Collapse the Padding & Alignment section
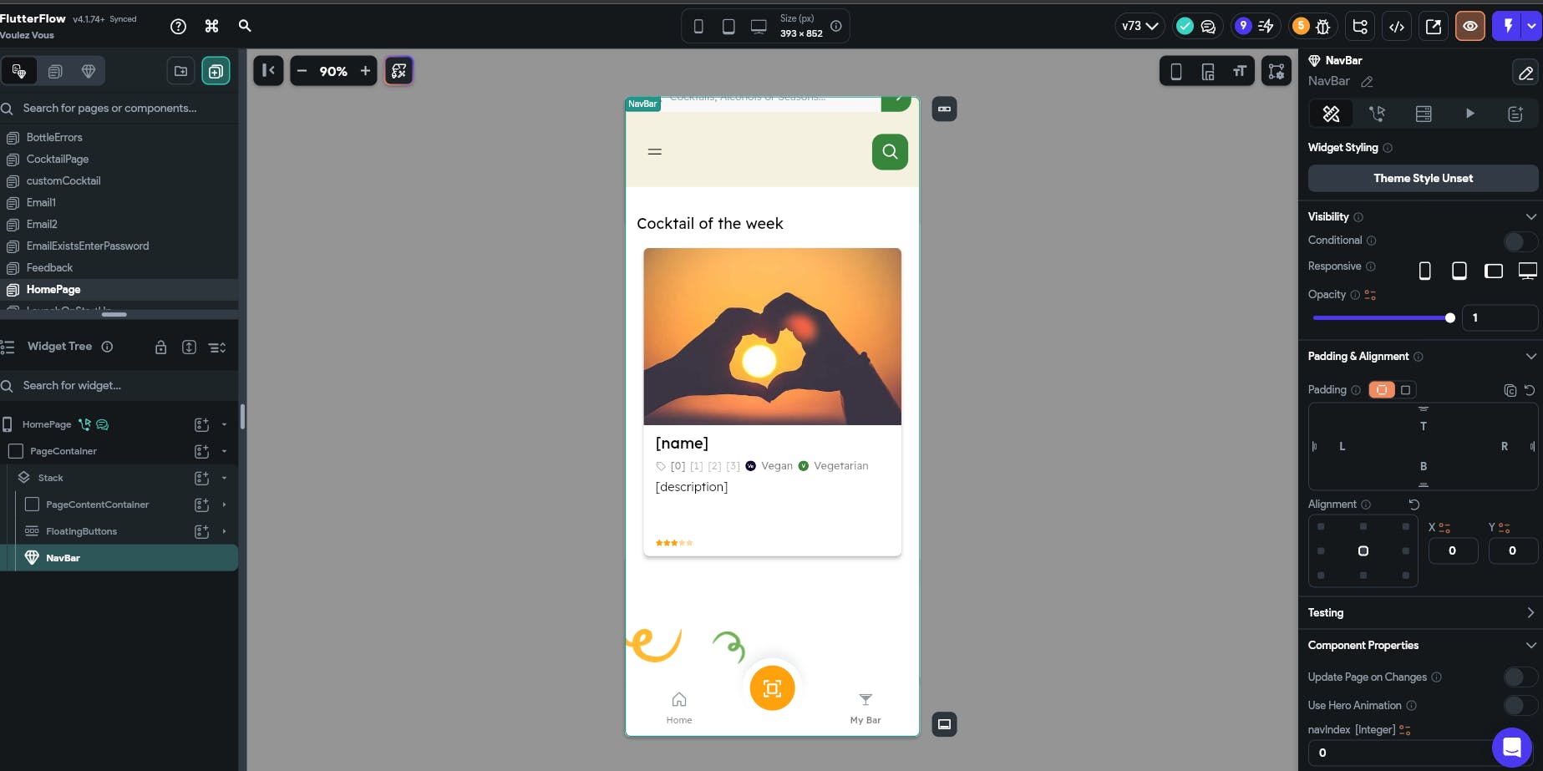 pos(1530,357)
